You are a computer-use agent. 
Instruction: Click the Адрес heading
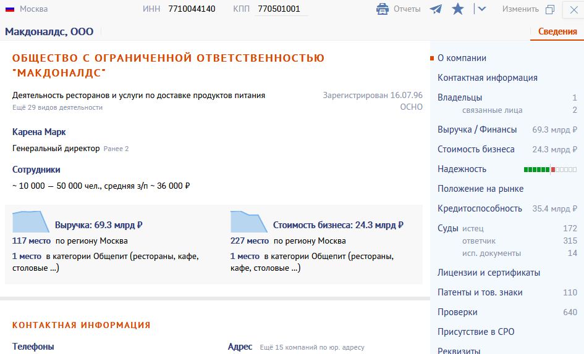pos(240,347)
